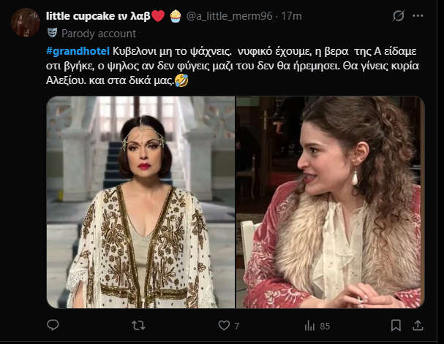Viewport: 444px width, 344px height.
Task: Open the author's profile avatar
Action: pos(26,23)
